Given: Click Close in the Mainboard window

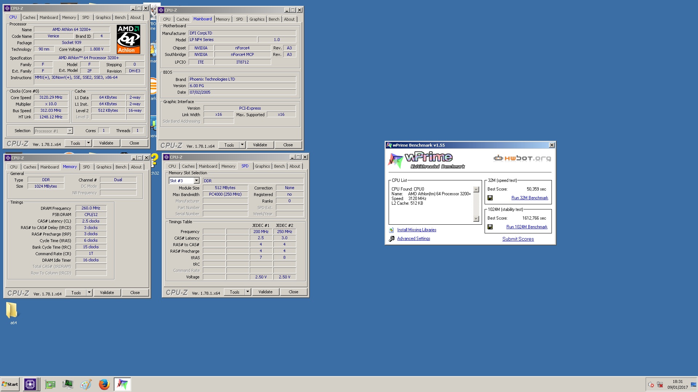Looking at the screenshot, I should [288, 145].
